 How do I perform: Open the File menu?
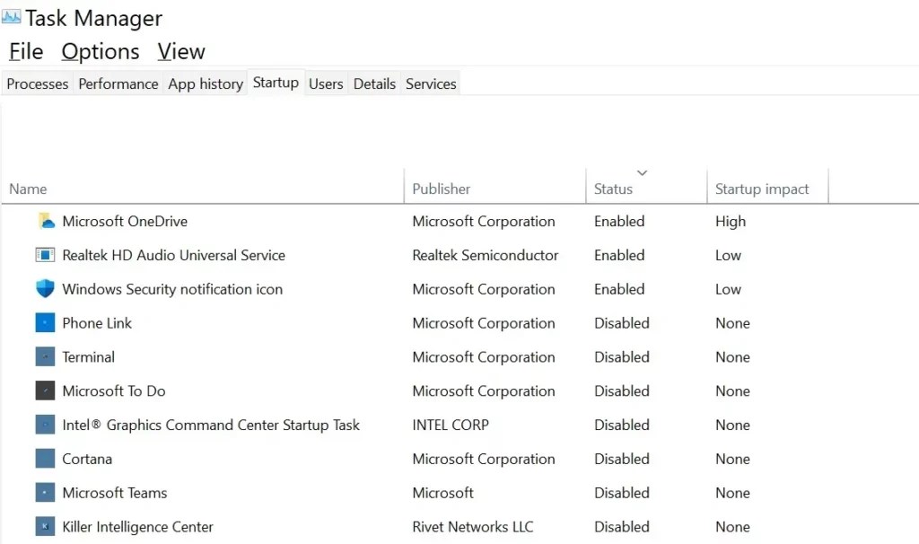pos(25,51)
